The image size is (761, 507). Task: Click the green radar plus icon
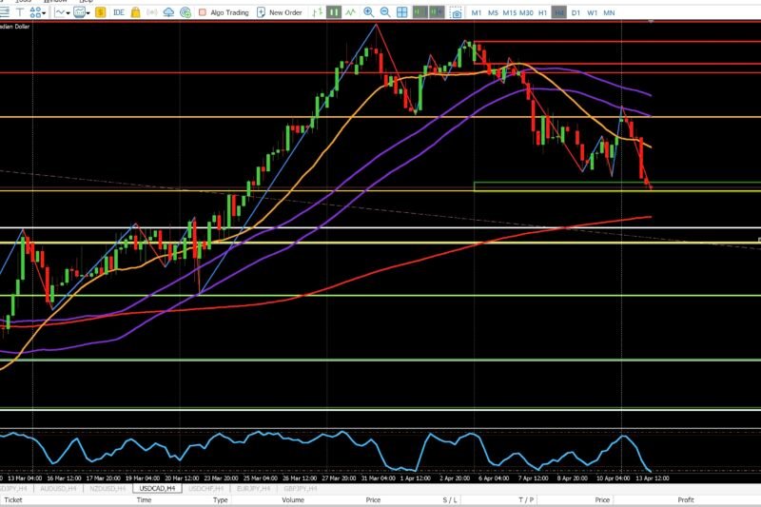click(185, 12)
